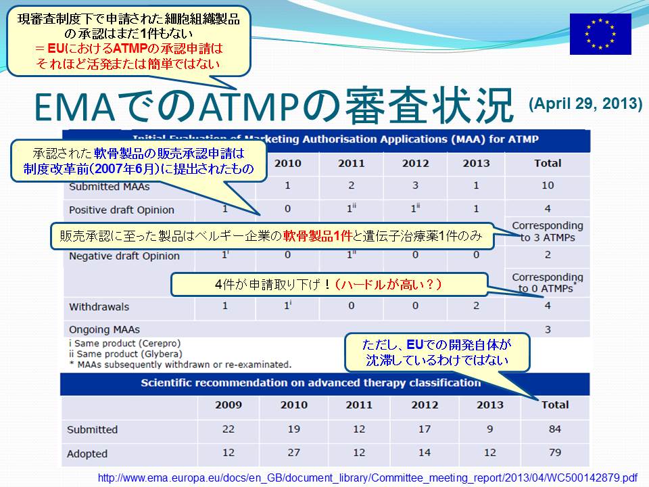This screenshot has height=487, width=649.
Task: Select the Total column header in classification table
Action: (x=555, y=404)
